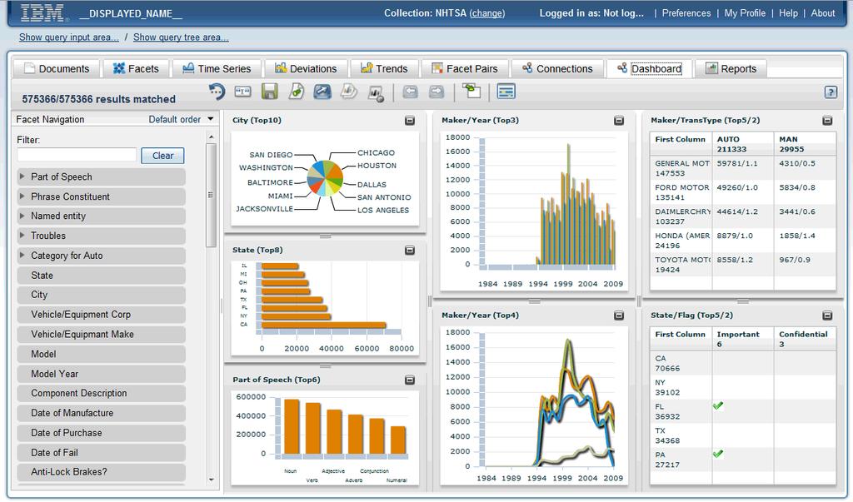The height and width of the screenshot is (502, 853).
Task: Expand the Part of Speech facet
Action: (x=22, y=176)
